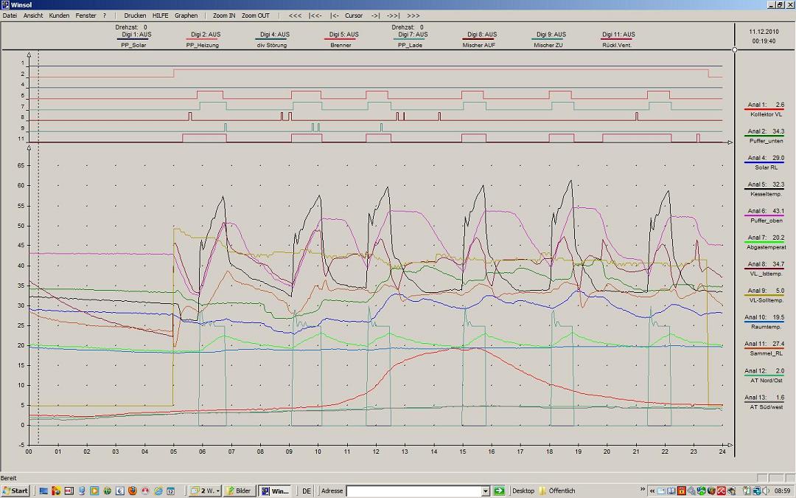Open the Ansicht menu
The height and width of the screenshot is (498, 796).
[33, 15]
